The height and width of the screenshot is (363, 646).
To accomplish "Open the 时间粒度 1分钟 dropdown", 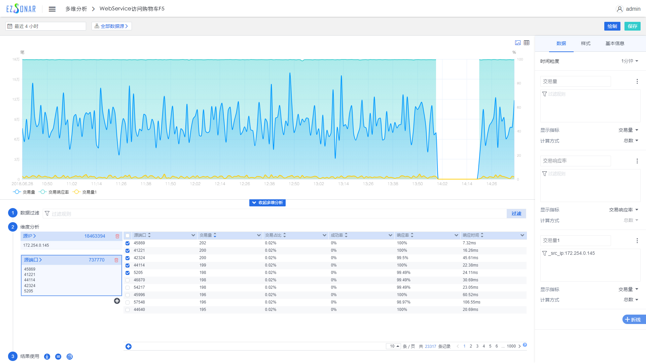I will point(630,61).
